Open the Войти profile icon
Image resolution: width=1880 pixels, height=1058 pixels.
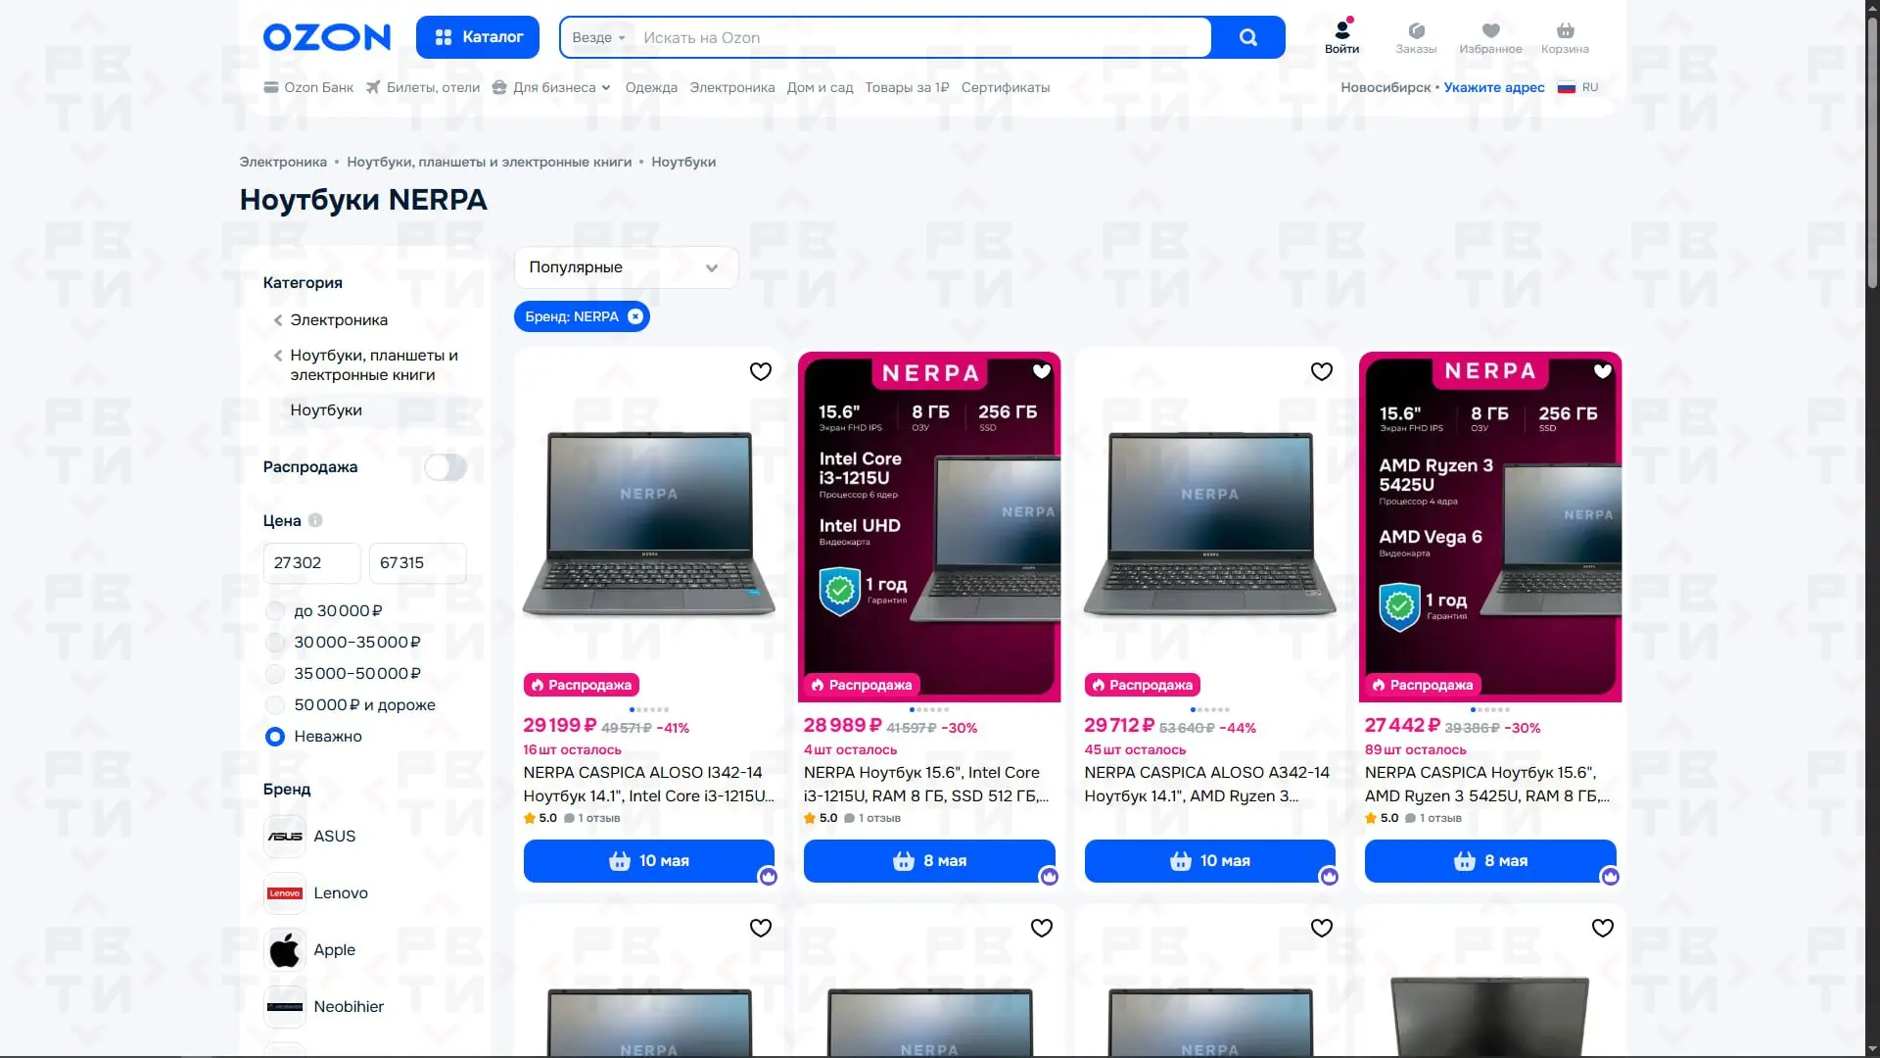tap(1341, 36)
